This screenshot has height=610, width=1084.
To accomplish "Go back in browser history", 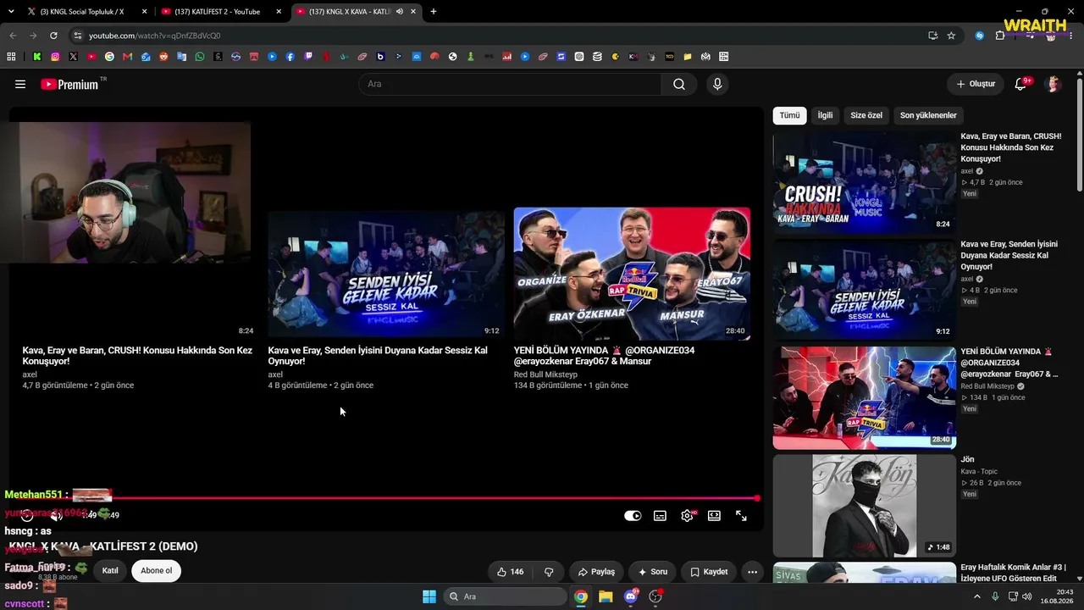I will click(13, 36).
